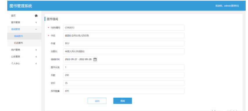Click the 图书管理系统 header title
Screen dimensions: 248x111
(21, 6)
